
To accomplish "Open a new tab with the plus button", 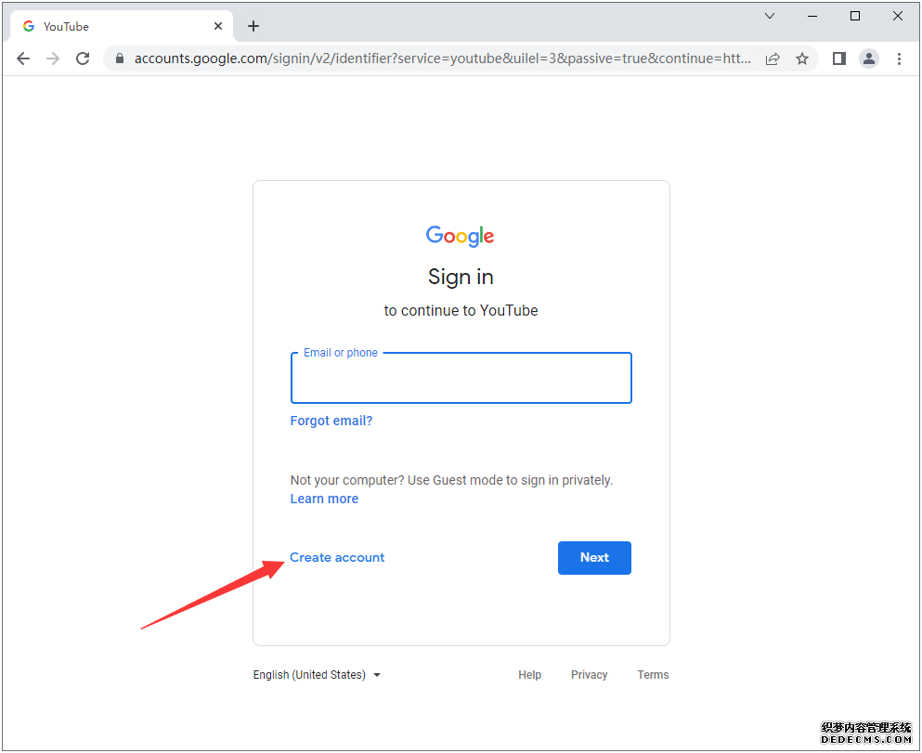I will click(253, 26).
